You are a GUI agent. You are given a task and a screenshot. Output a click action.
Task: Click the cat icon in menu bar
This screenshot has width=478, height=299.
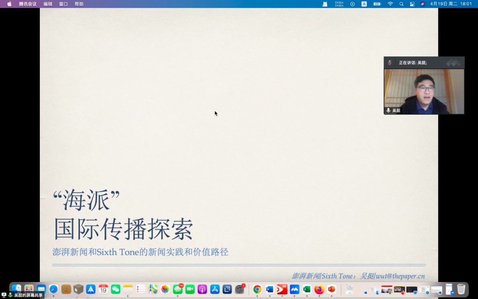[325, 4]
